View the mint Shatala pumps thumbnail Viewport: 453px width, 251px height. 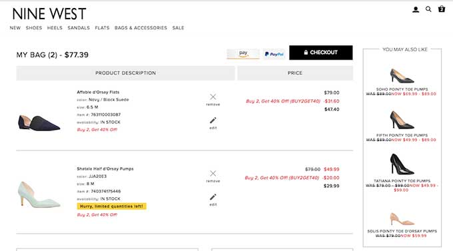[x=39, y=194]
